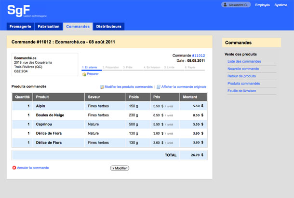Viewport: 294px width, 198px height.
Task: Click the Préparer box icon
Action: click(84, 74)
